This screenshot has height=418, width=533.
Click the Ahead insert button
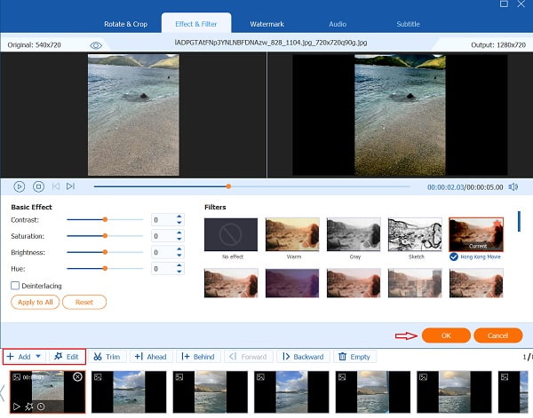[x=151, y=357]
